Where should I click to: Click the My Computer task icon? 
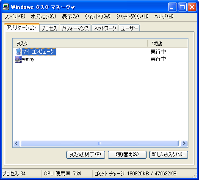[x=18, y=52]
